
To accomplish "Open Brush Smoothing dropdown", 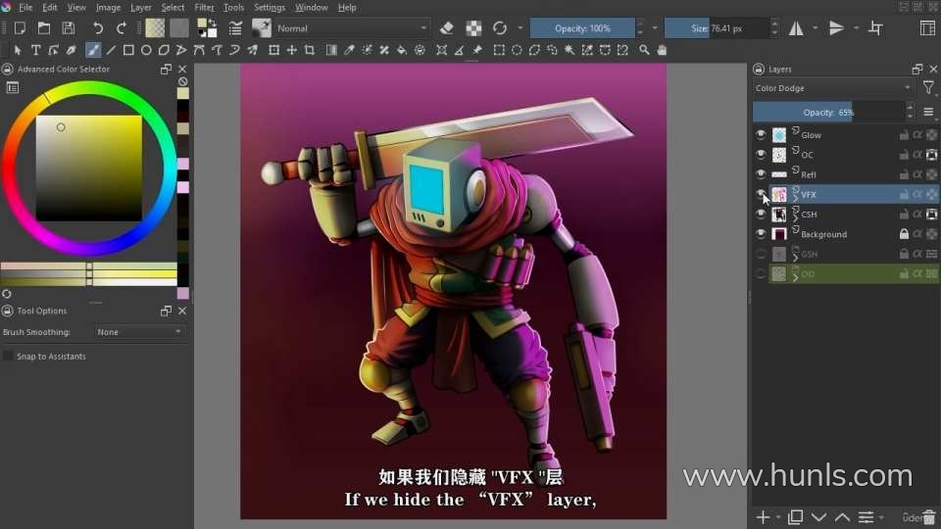I will click(139, 332).
